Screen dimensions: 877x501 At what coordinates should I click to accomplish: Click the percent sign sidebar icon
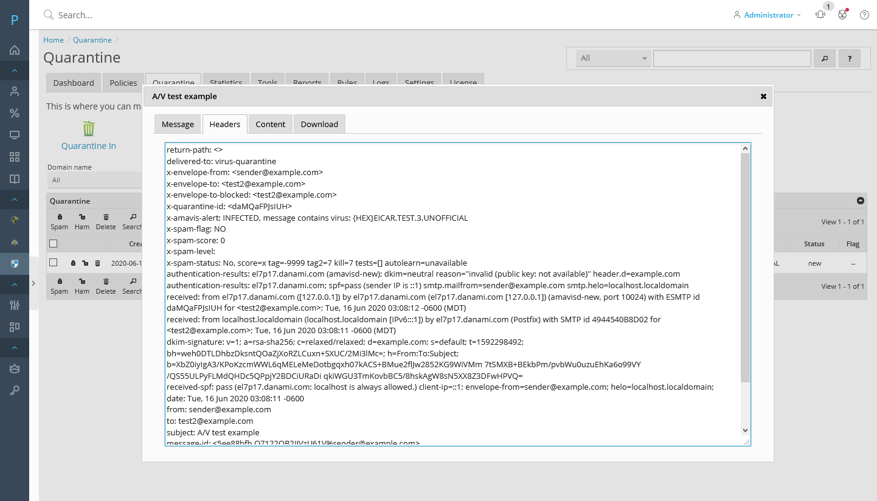click(x=15, y=113)
